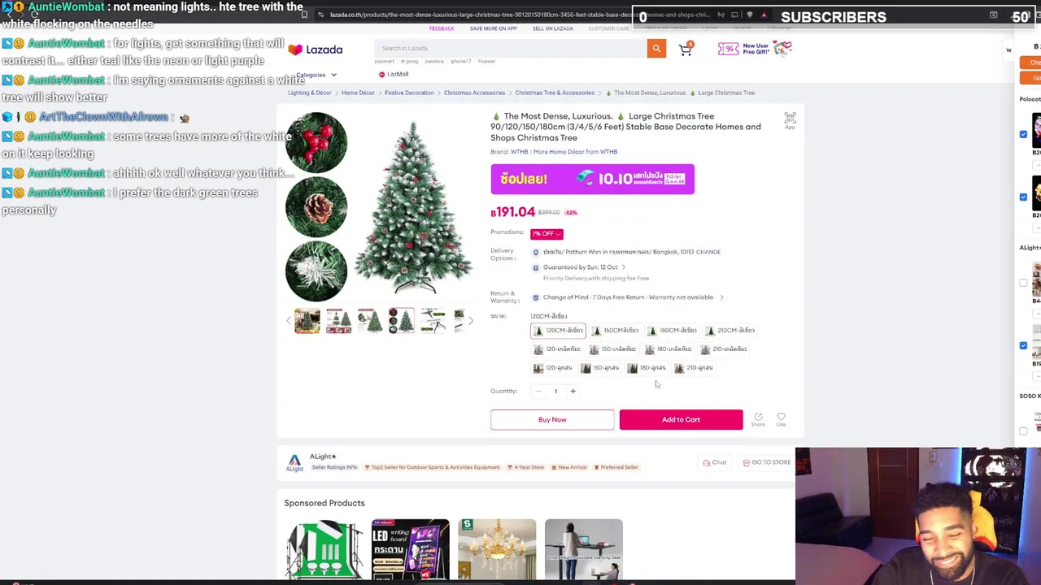Select the 120 pinecone variant option

[552, 368]
